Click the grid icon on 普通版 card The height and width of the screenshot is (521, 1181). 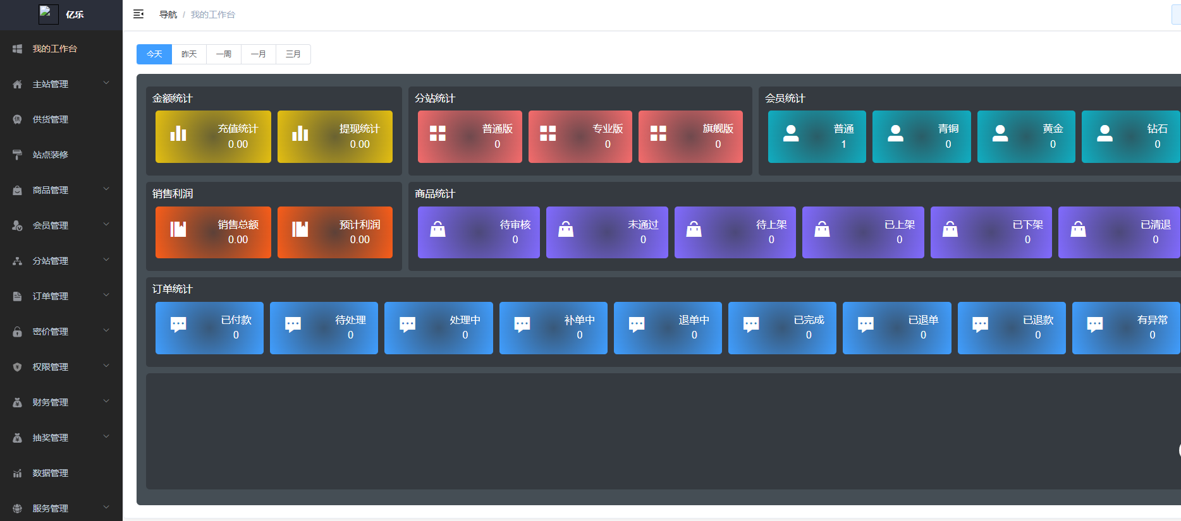tap(438, 133)
